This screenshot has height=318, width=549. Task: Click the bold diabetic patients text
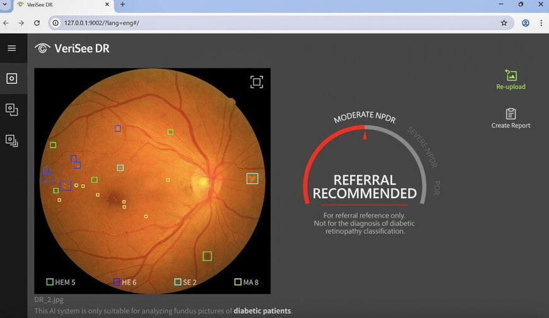263,311
